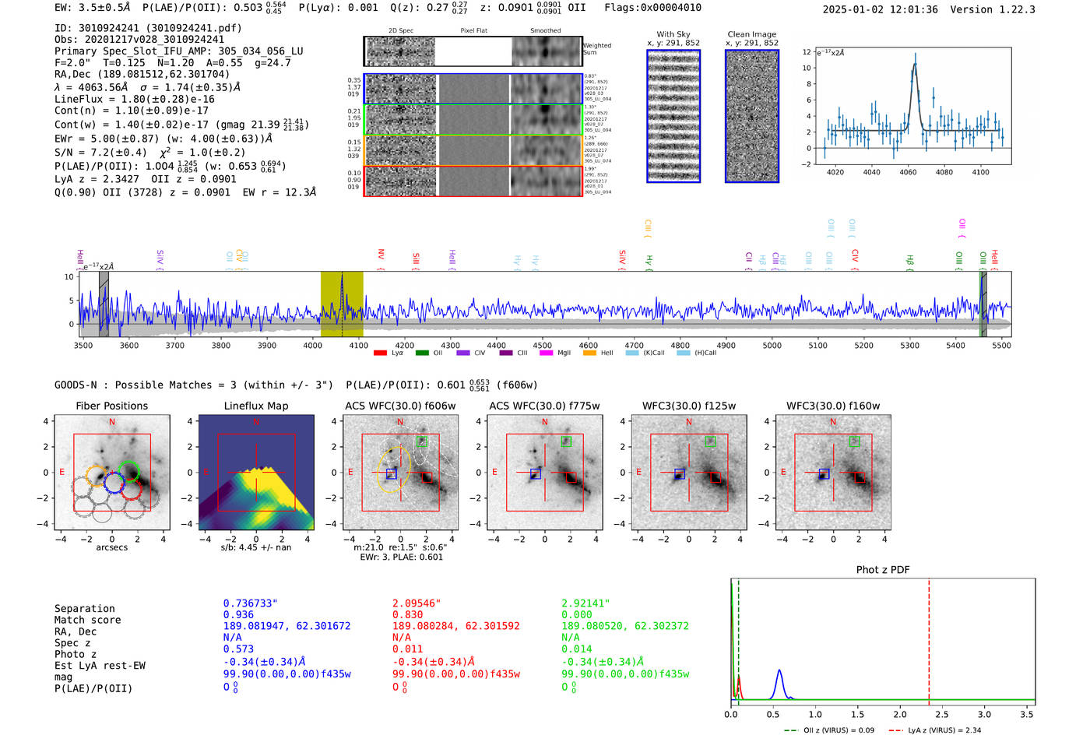Screen dimensions: 1090x742
Task: Click the blue match score 0.936
Action: (238, 615)
